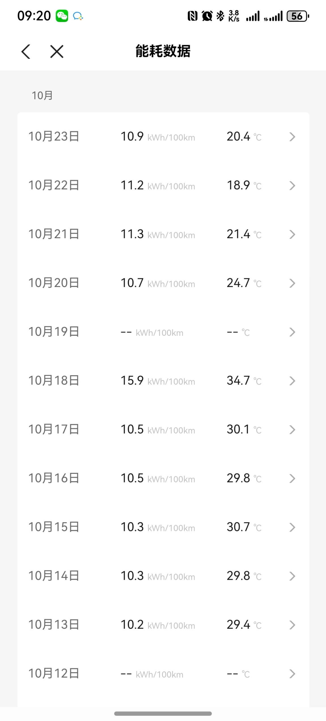Open the October 21 energy record

(x=163, y=234)
